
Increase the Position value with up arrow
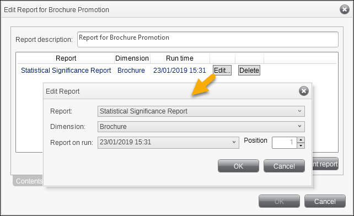301,140
